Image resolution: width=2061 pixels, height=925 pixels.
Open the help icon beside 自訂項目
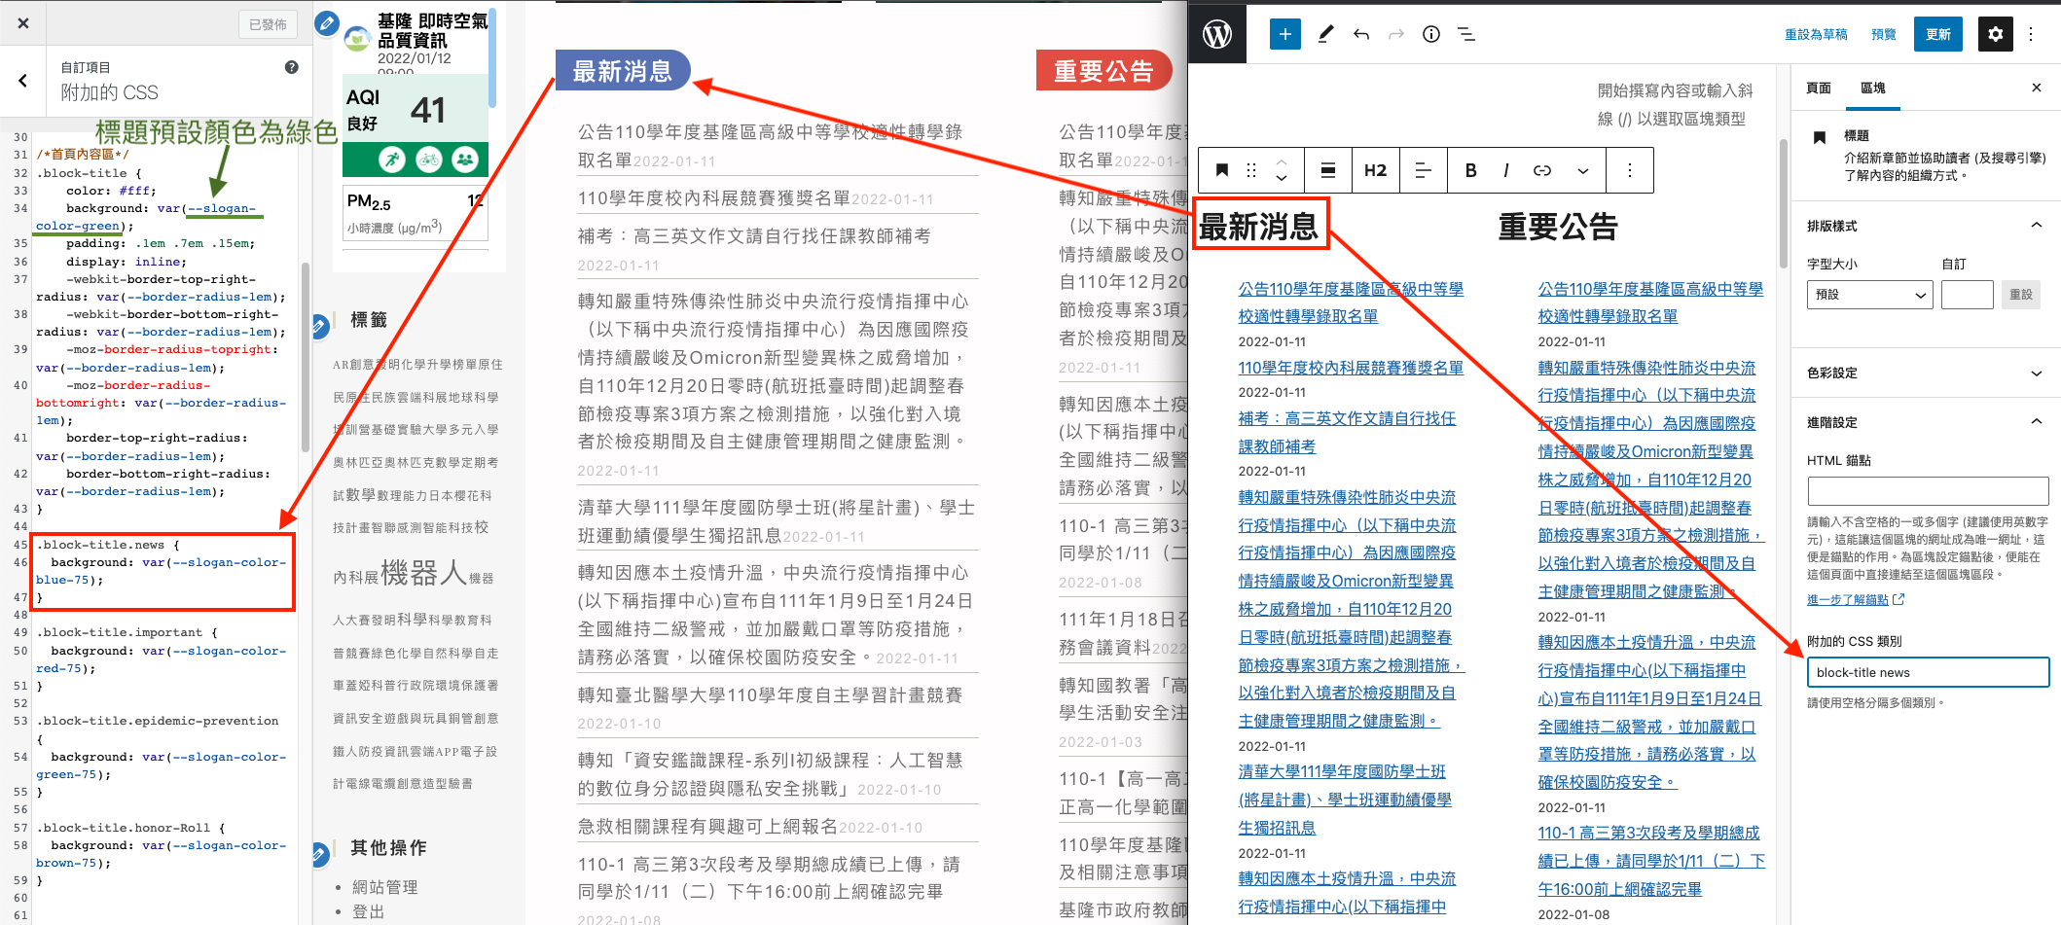[x=291, y=67]
